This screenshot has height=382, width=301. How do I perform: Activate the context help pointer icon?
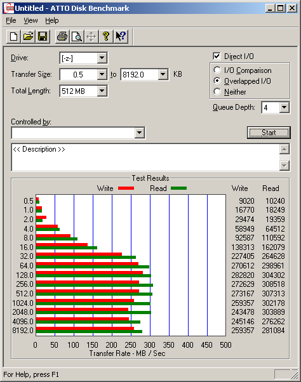pyautogui.click(x=121, y=37)
